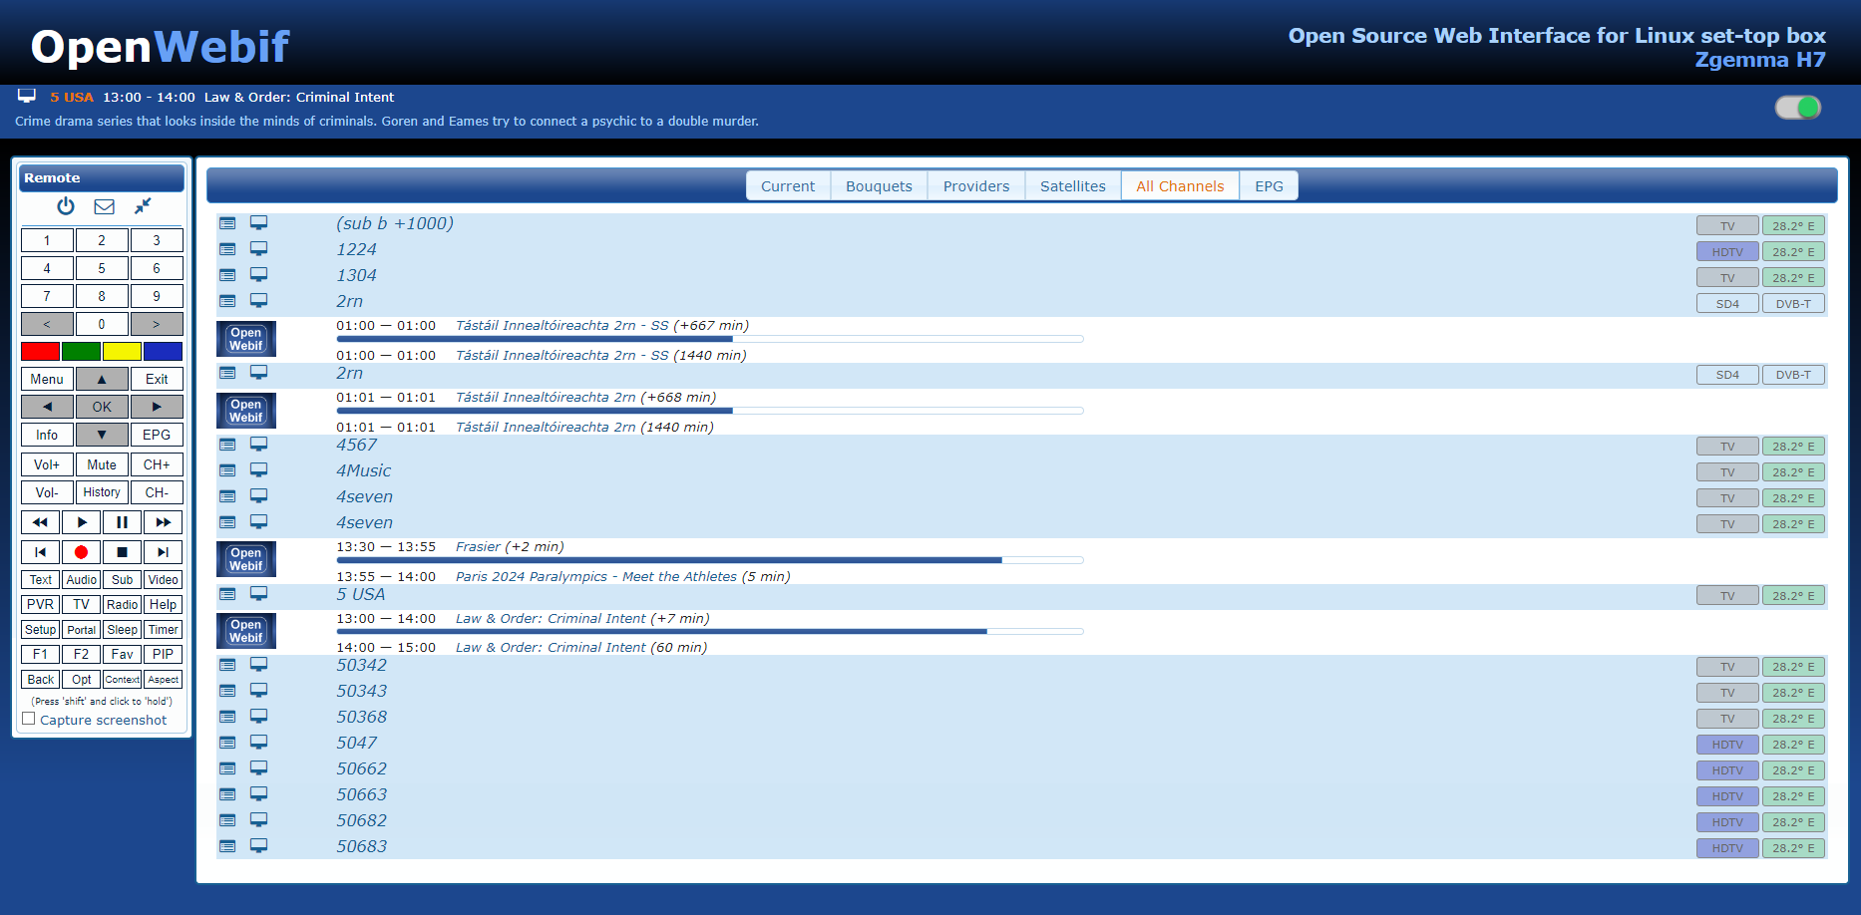1861x915 pixels.
Task: Click the number 5 key
Action: (x=102, y=268)
